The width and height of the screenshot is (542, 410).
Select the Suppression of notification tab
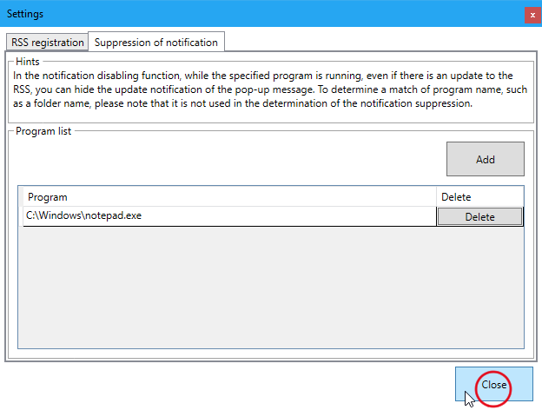(157, 42)
